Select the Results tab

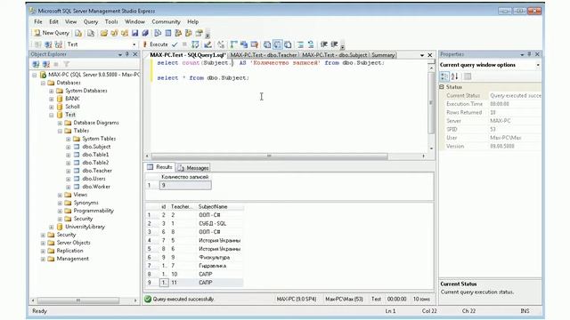159,167
